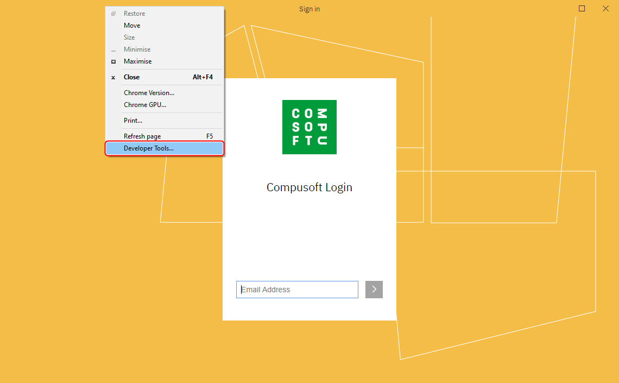Click the X icon in the titlebar

click(605, 9)
